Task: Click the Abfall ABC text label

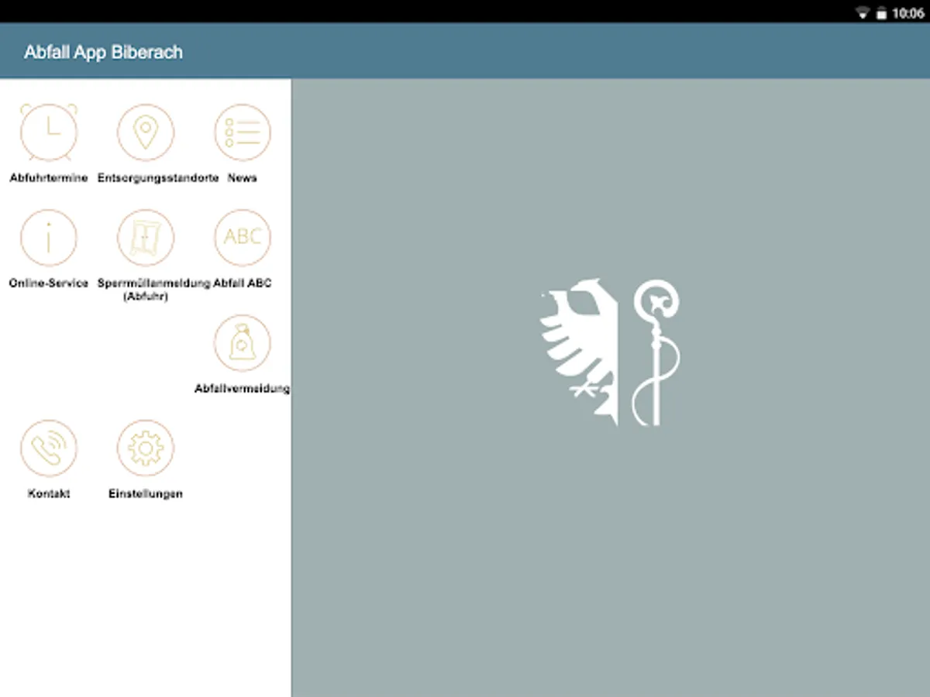Action: coord(242,283)
